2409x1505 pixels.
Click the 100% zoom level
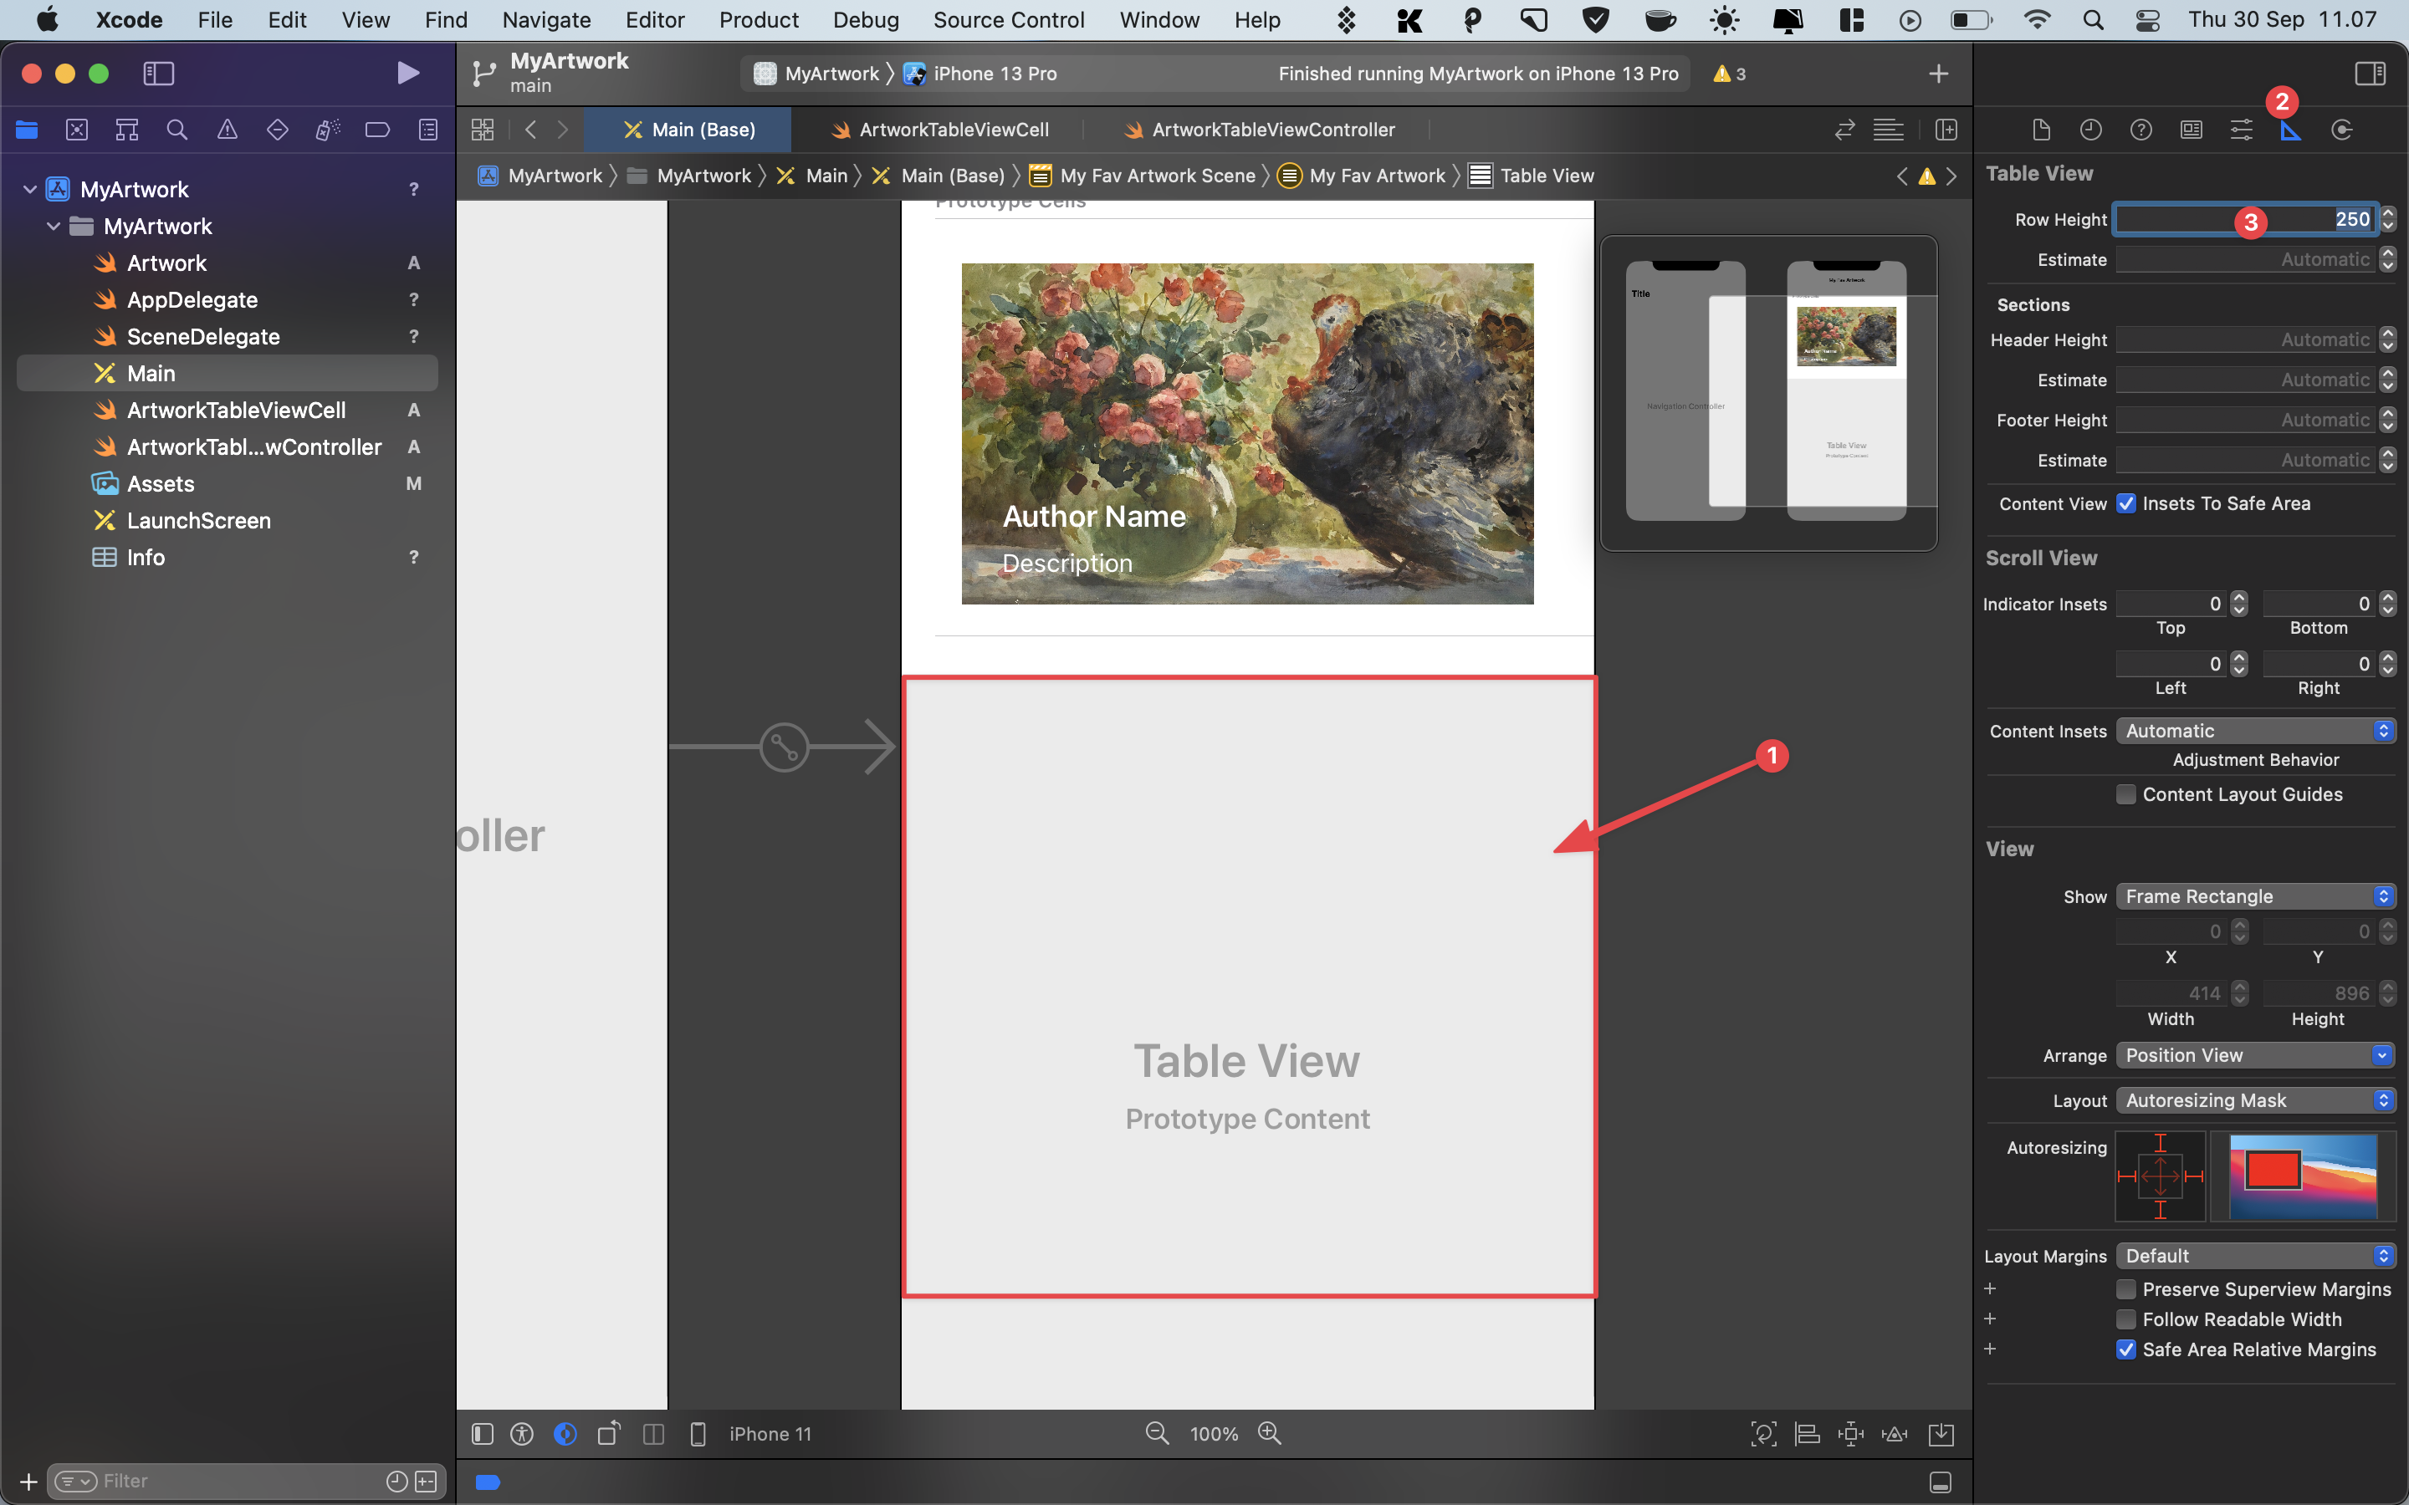point(1214,1433)
